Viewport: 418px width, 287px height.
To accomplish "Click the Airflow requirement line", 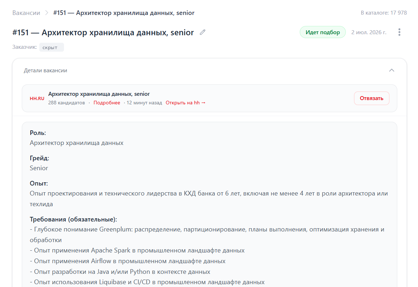I will click(128, 261).
